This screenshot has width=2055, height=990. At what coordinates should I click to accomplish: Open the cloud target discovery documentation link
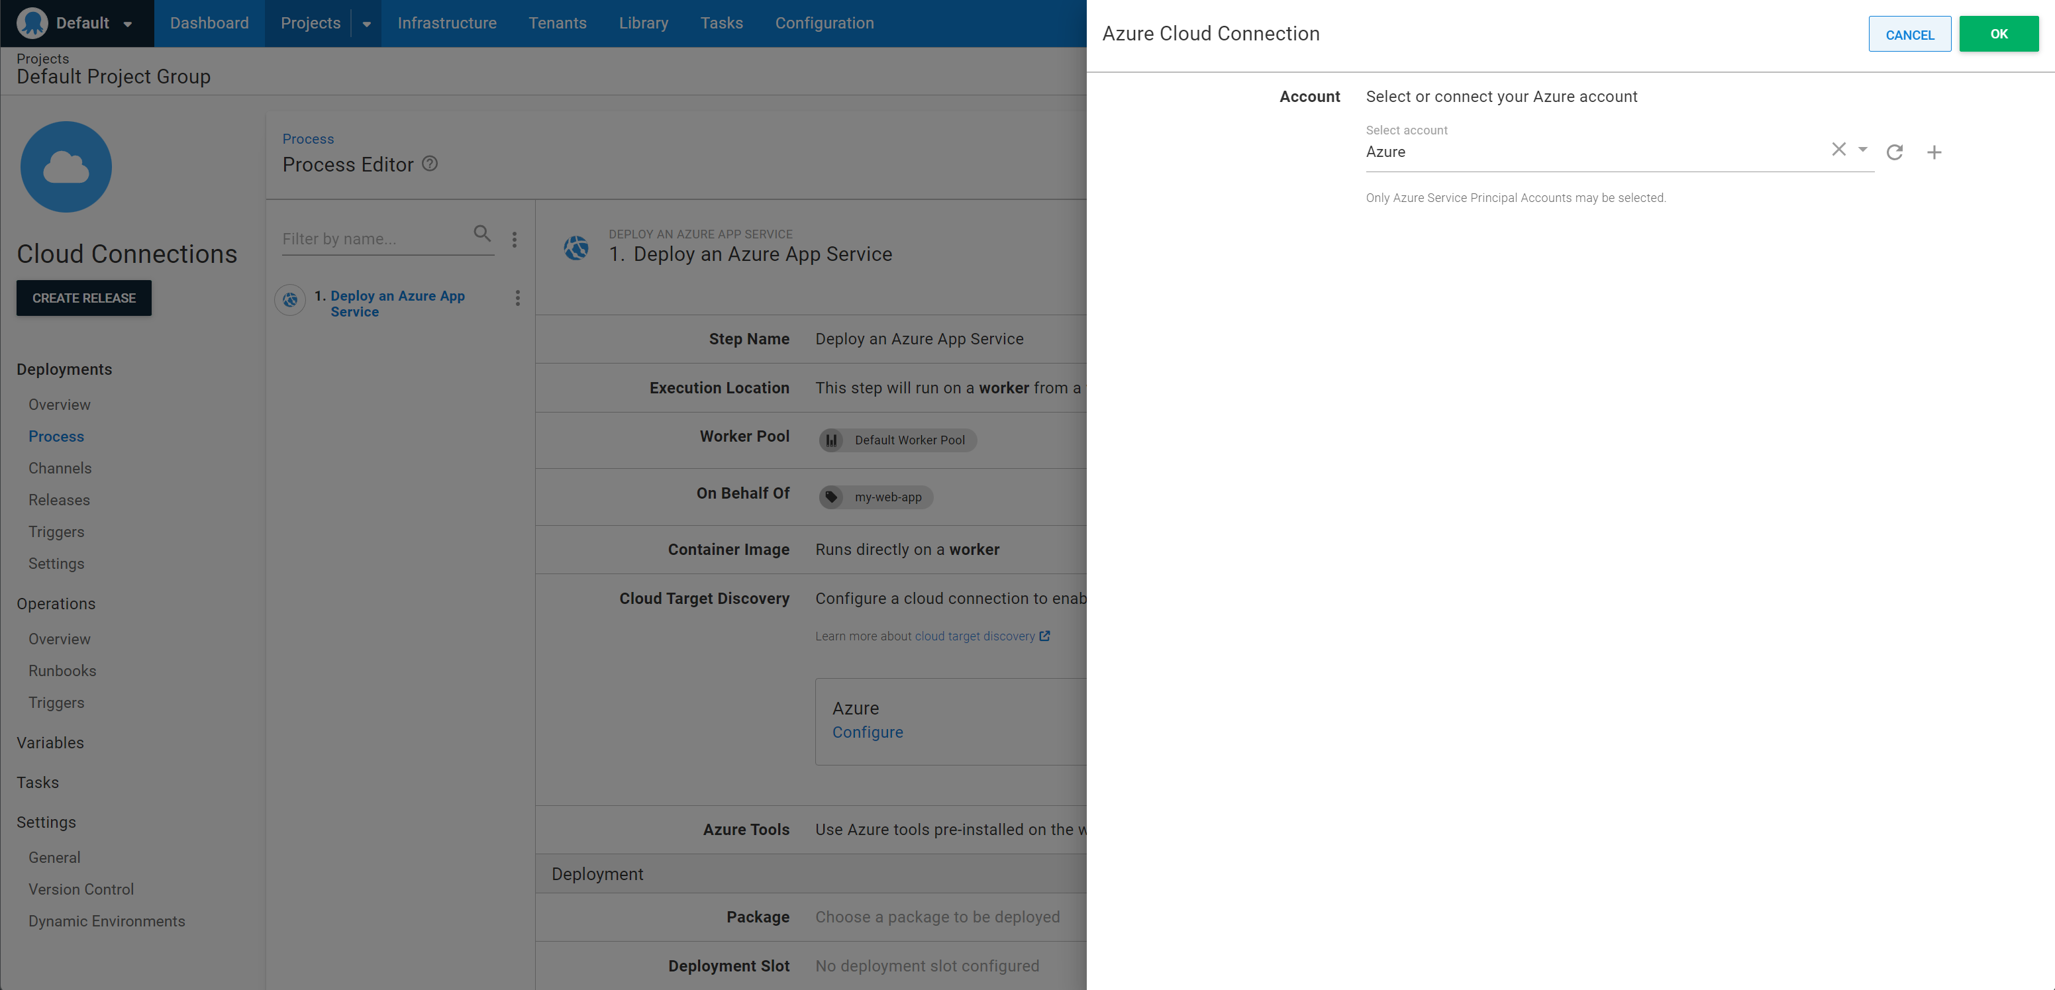tap(975, 636)
